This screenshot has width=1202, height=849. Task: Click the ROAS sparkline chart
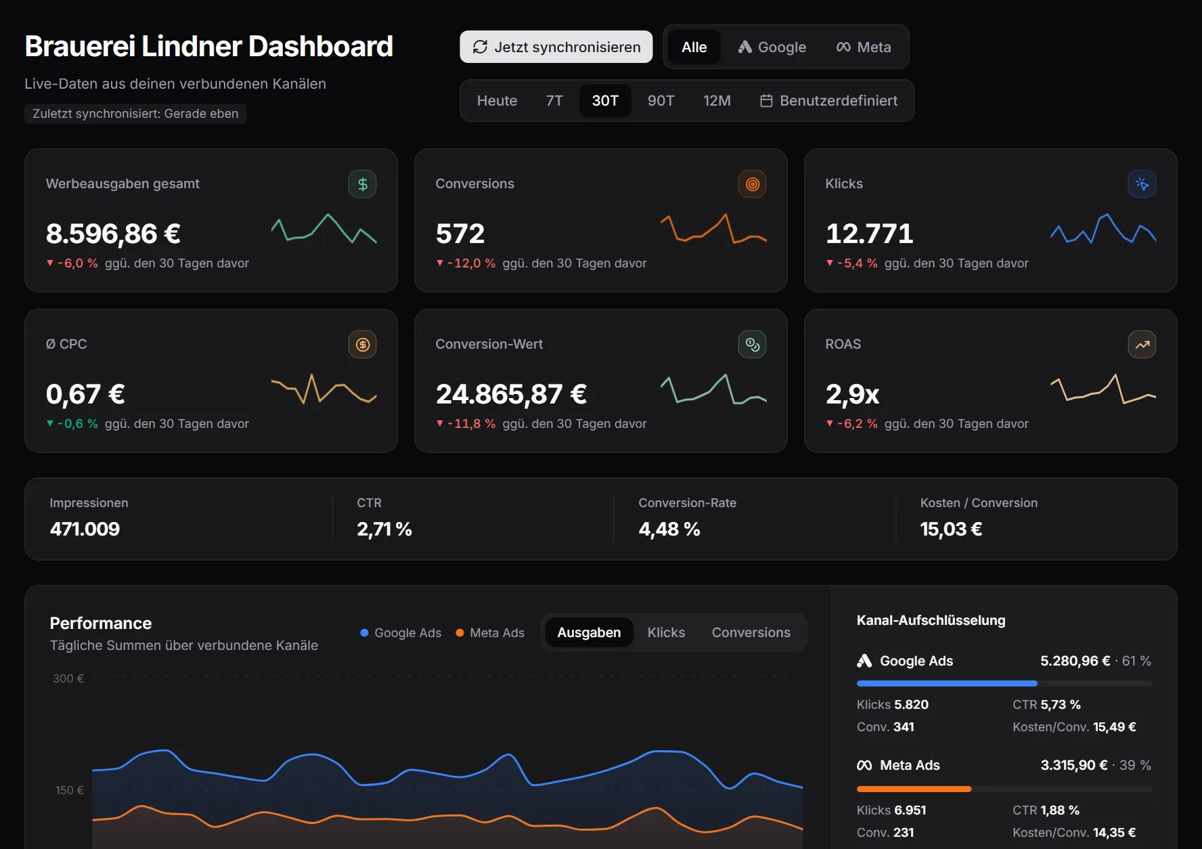tap(1103, 389)
